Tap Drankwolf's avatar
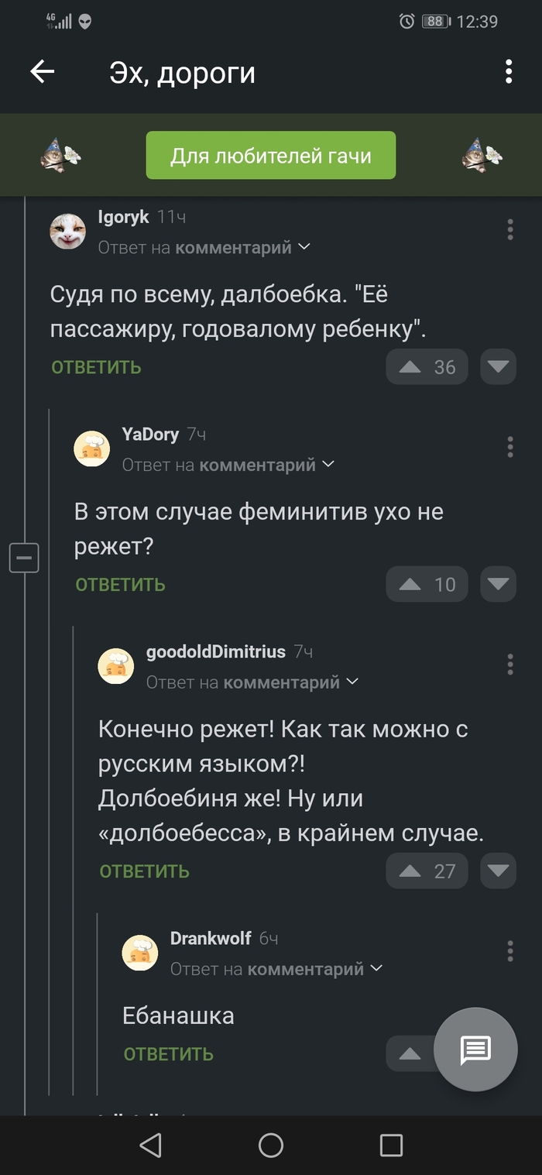Screen dimensions: 542x1175 [x=140, y=952]
